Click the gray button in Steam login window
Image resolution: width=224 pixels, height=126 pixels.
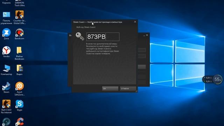click(x=142, y=67)
